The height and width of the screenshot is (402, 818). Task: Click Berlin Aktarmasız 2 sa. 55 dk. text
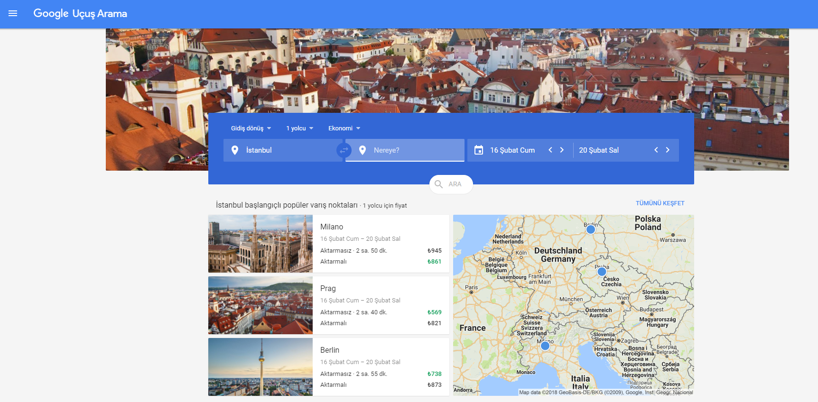point(353,374)
